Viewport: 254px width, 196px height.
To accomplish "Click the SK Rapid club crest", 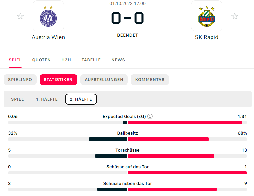I will click(207, 16).
